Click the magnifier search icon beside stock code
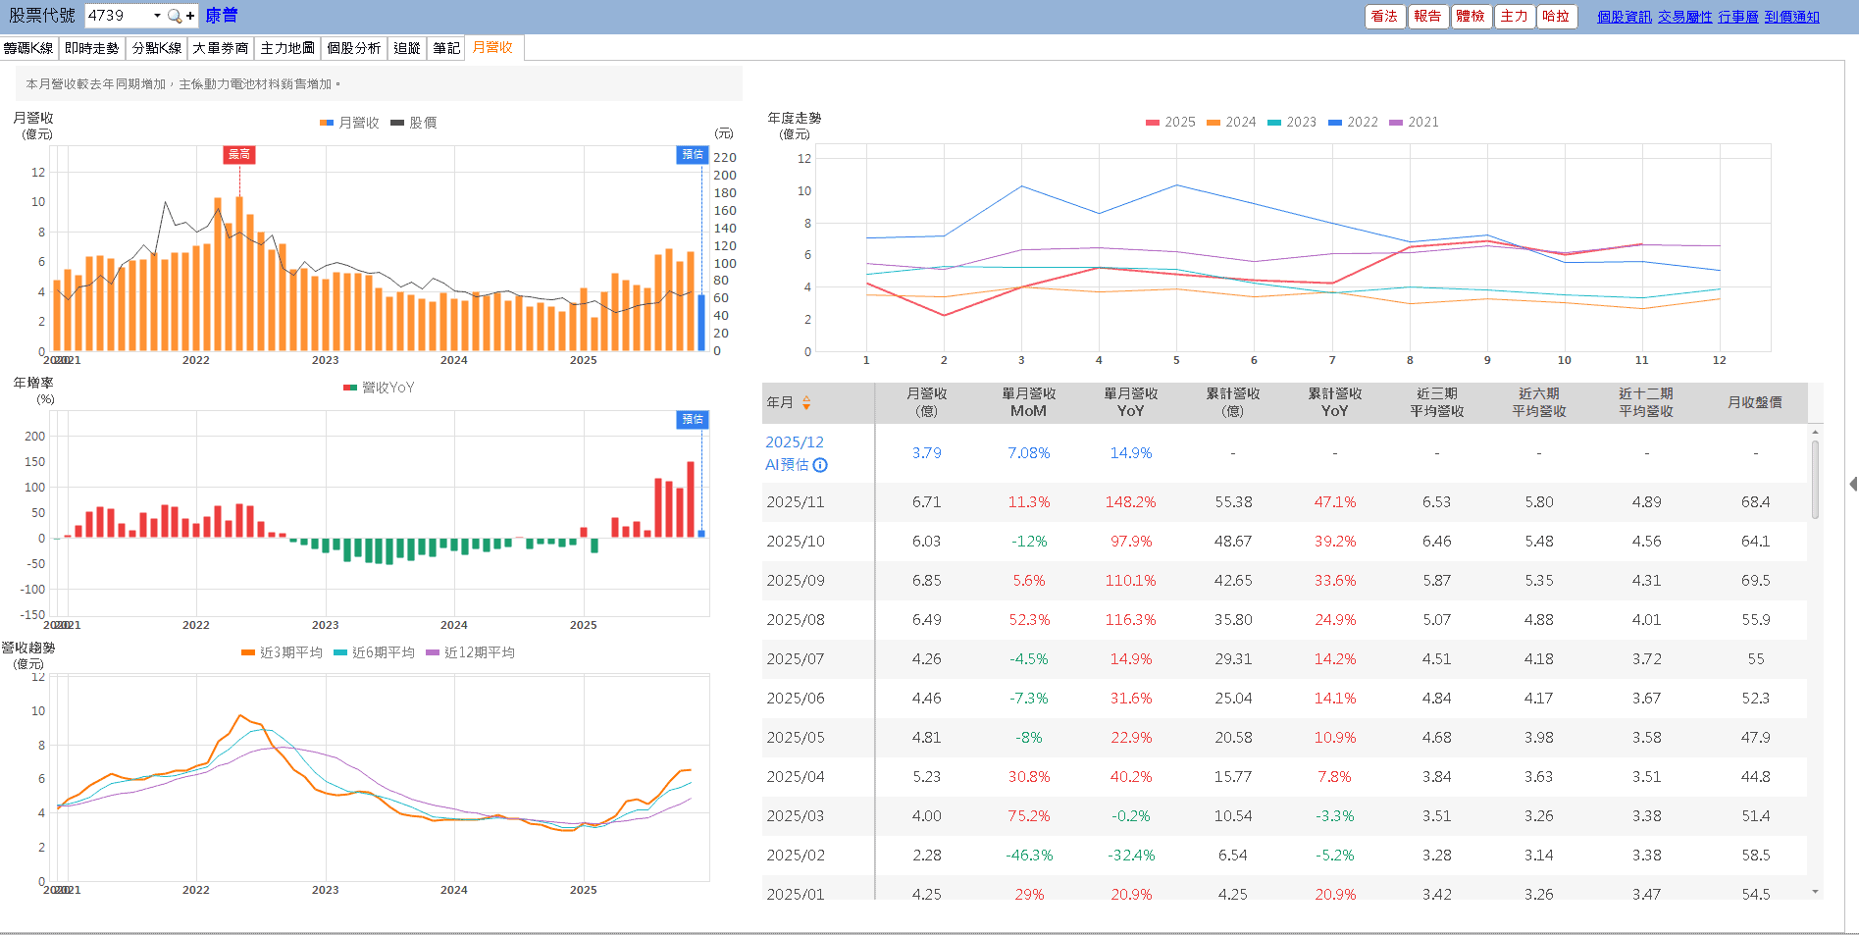The height and width of the screenshot is (935, 1859). 174,16
